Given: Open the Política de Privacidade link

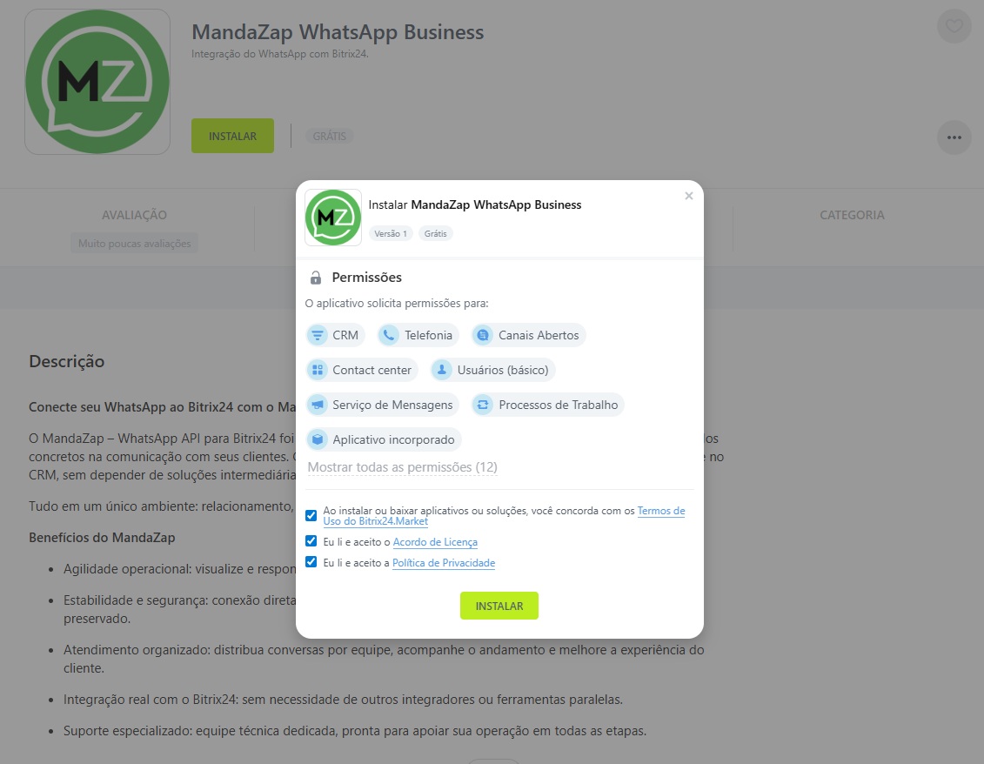Looking at the screenshot, I should click(444, 563).
